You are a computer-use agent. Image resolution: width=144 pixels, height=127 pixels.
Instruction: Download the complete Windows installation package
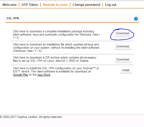tap(123, 33)
